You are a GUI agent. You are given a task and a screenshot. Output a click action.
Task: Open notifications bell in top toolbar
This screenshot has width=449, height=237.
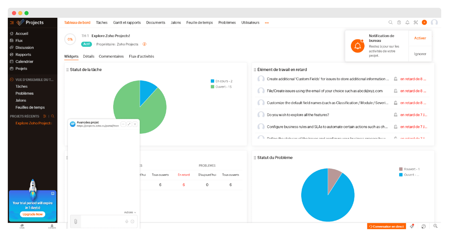click(407, 22)
